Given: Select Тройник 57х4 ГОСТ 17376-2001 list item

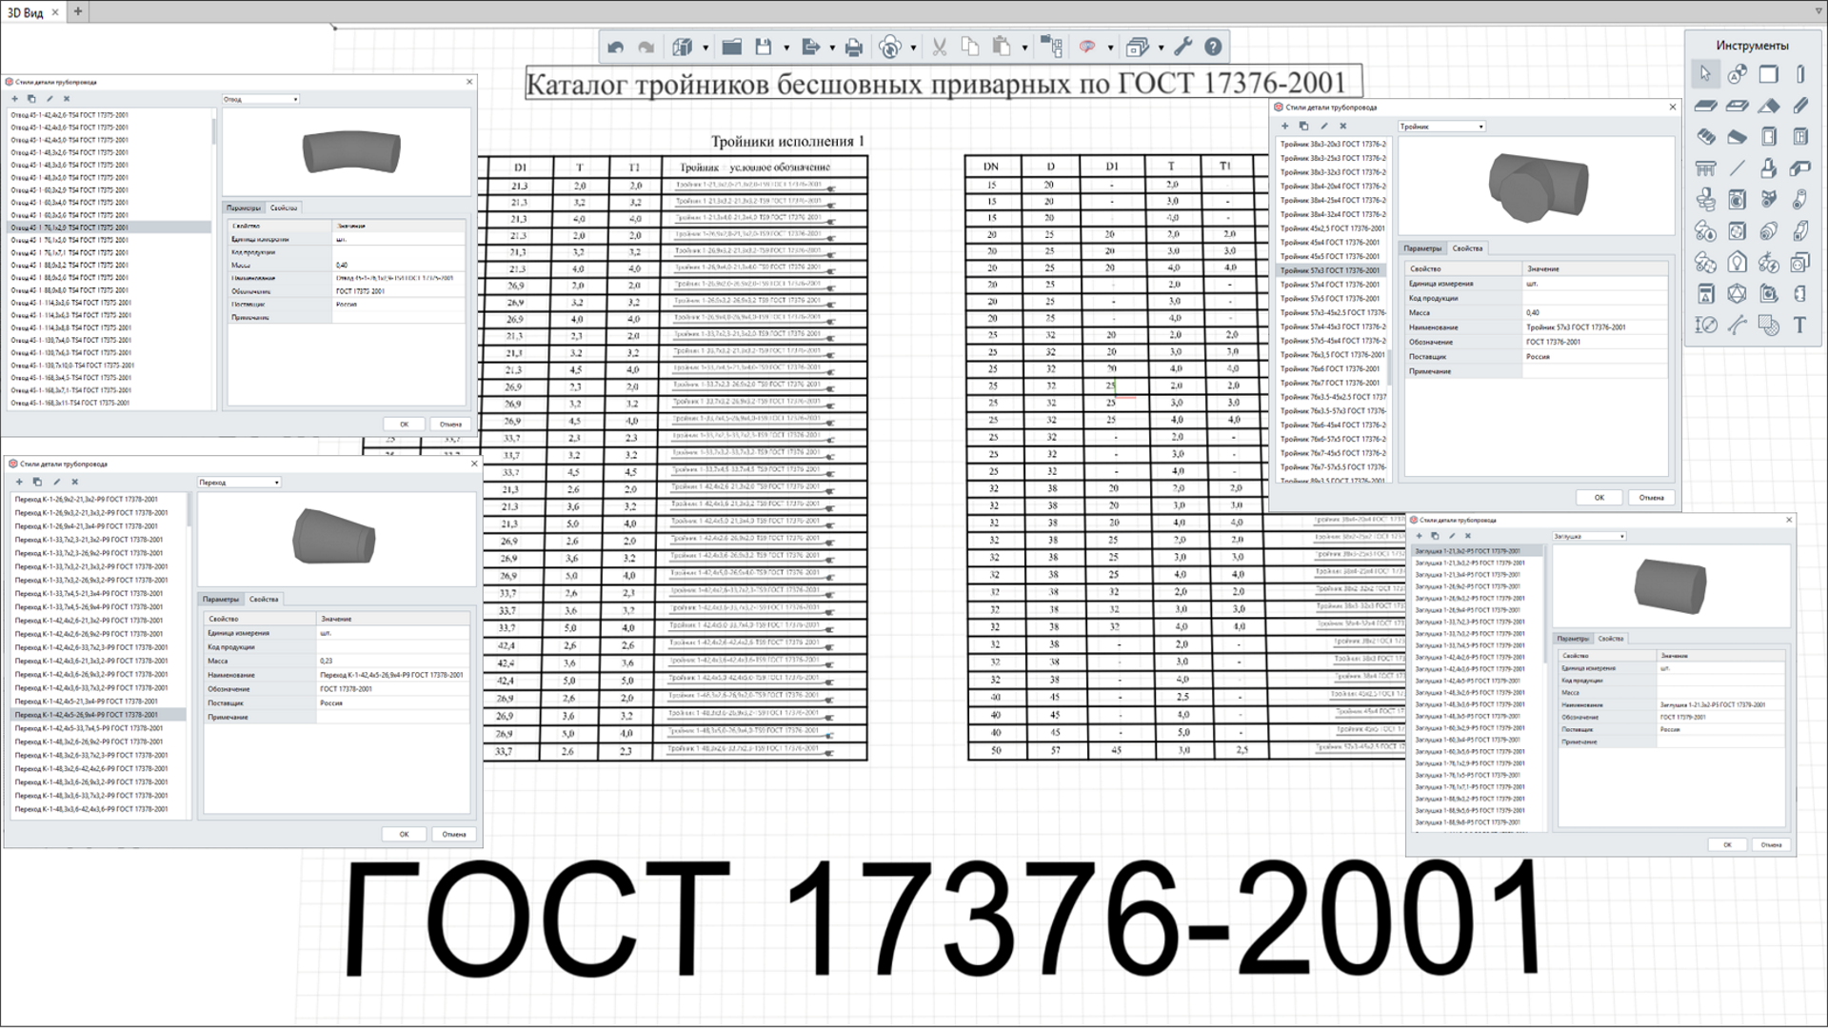Looking at the screenshot, I should 1331,285.
